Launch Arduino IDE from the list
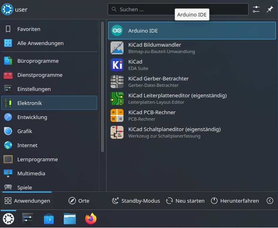 coord(192,31)
